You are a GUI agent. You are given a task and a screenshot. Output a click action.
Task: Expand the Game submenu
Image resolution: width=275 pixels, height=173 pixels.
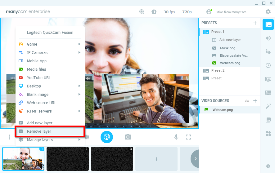click(x=50, y=44)
